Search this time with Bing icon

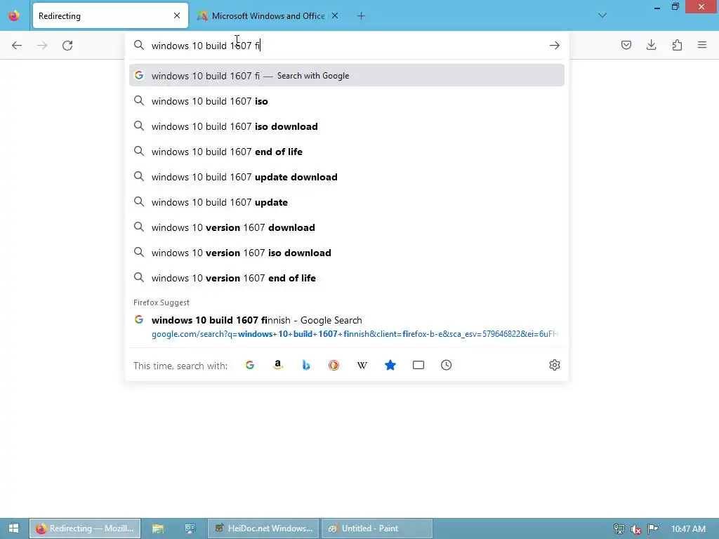pyautogui.click(x=306, y=365)
